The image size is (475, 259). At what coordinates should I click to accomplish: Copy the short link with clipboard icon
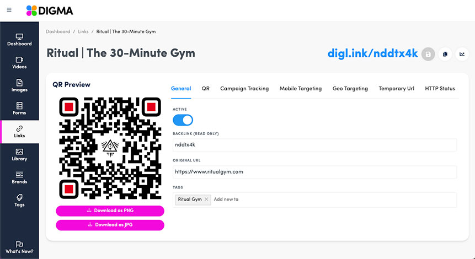pyautogui.click(x=445, y=54)
